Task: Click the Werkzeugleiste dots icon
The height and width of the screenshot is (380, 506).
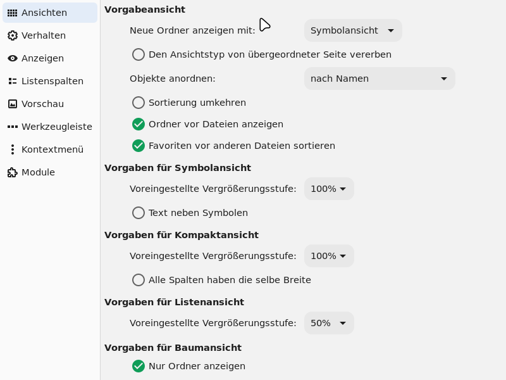Action: pyautogui.click(x=12, y=127)
